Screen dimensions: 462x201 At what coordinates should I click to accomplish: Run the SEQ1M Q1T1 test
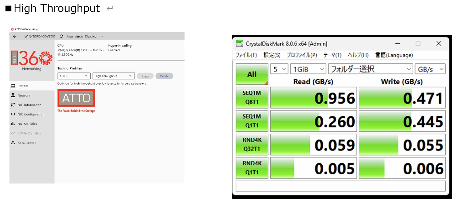pos(252,121)
